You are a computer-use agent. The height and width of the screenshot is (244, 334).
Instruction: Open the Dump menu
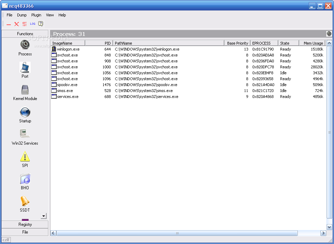coord(22,15)
